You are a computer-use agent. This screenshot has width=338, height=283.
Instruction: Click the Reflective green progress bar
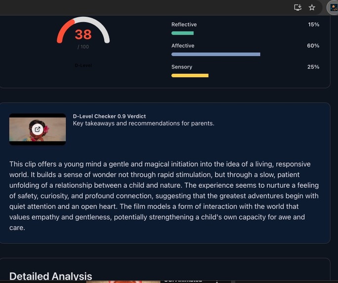tap(182, 33)
